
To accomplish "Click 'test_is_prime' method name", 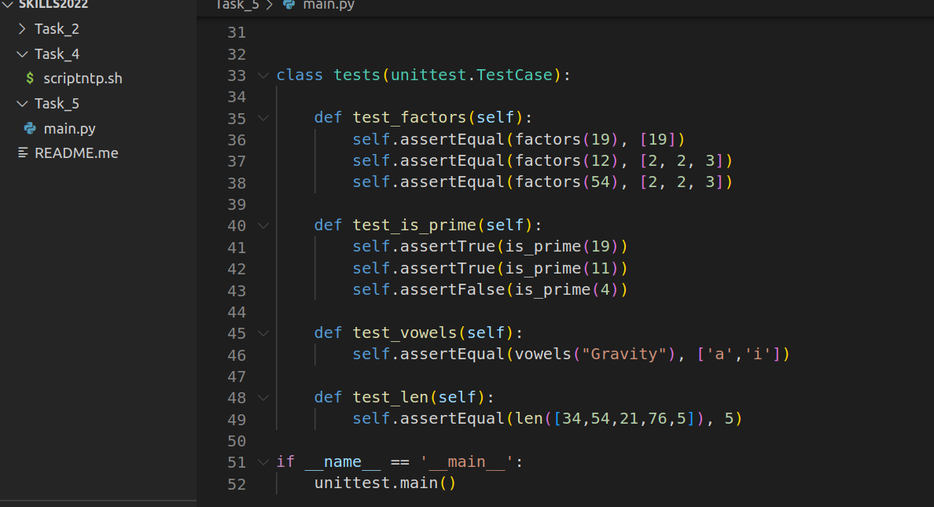I will 414,225.
